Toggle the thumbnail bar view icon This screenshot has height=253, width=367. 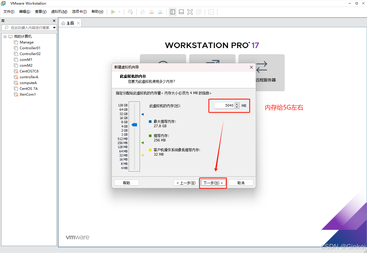pos(181,12)
